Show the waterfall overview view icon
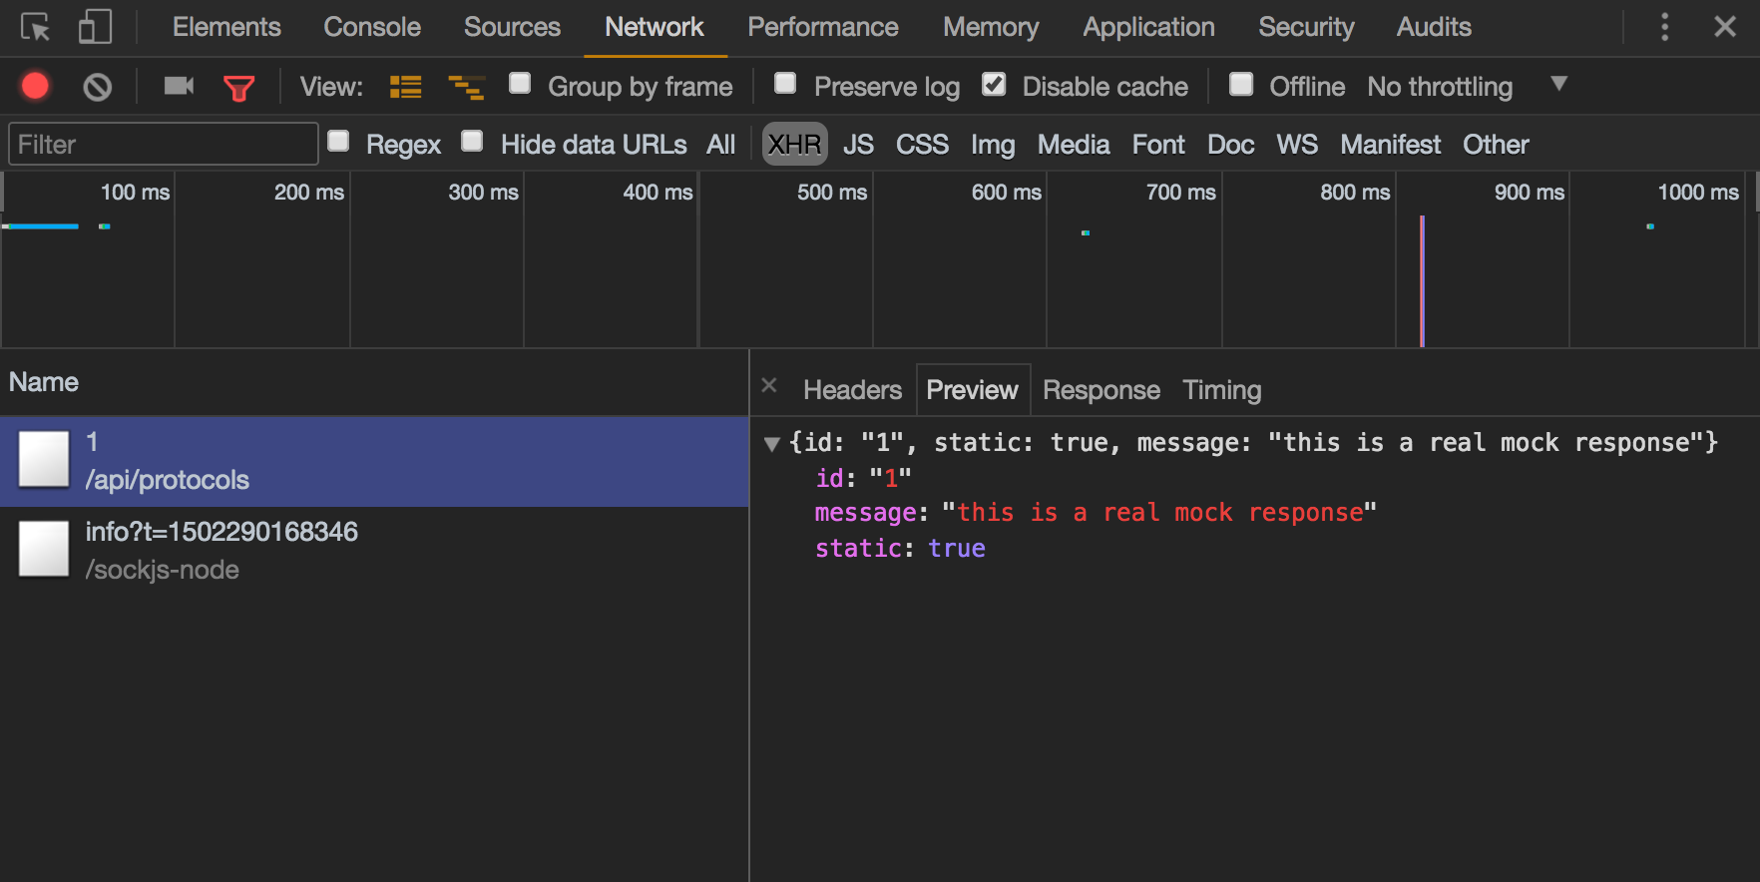 pyautogui.click(x=466, y=87)
